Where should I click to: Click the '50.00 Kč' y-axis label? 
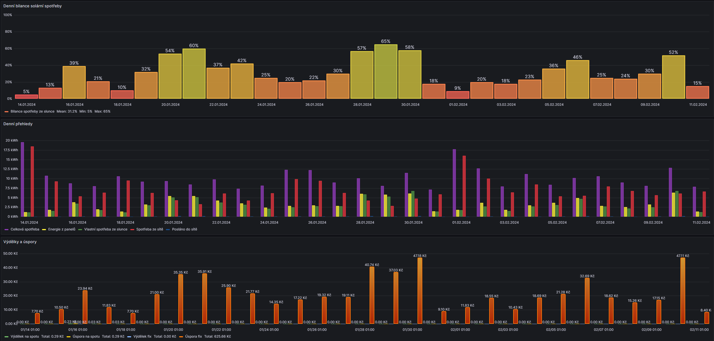pyautogui.click(x=10, y=254)
